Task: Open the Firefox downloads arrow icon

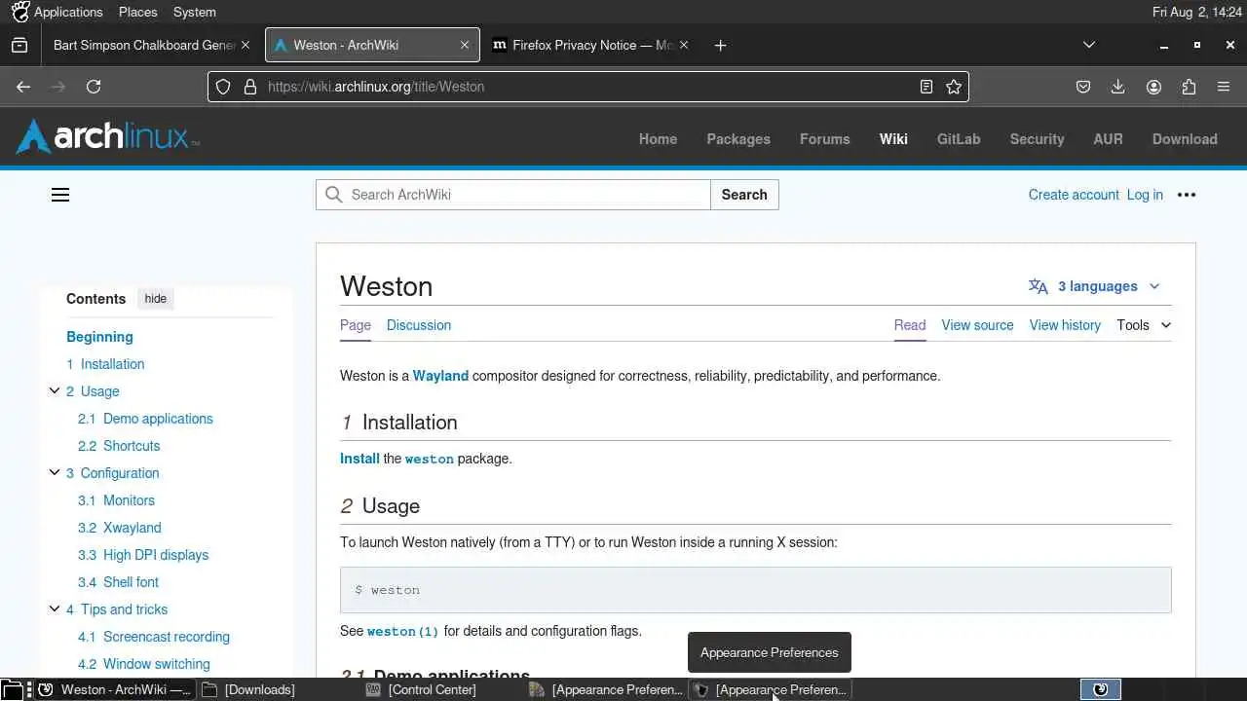Action: (x=1118, y=87)
